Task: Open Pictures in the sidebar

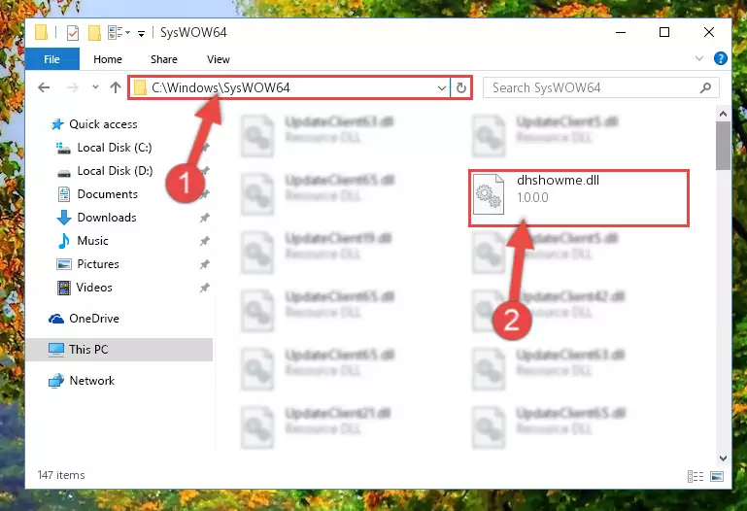Action: (x=98, y=264)
